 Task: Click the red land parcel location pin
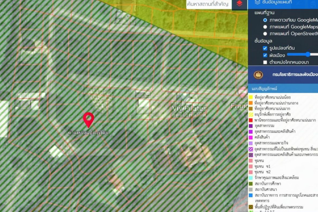tap(88, 120)
